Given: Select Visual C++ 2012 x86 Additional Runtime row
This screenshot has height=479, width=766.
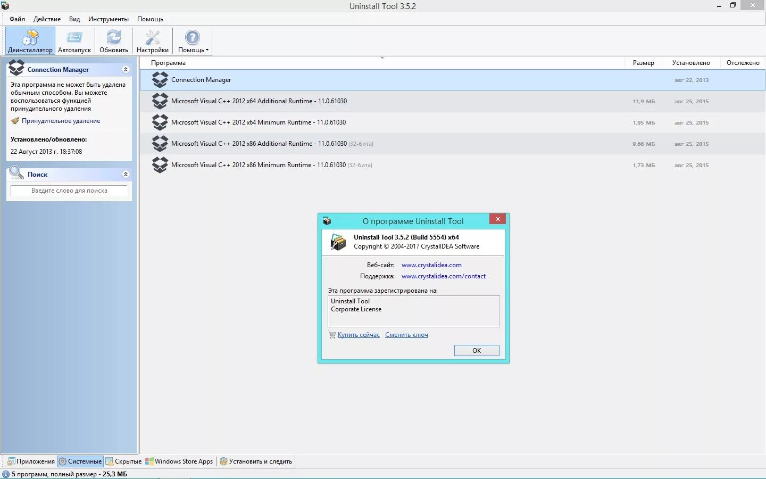Looking at the screenshot, I should click(453, 144).
